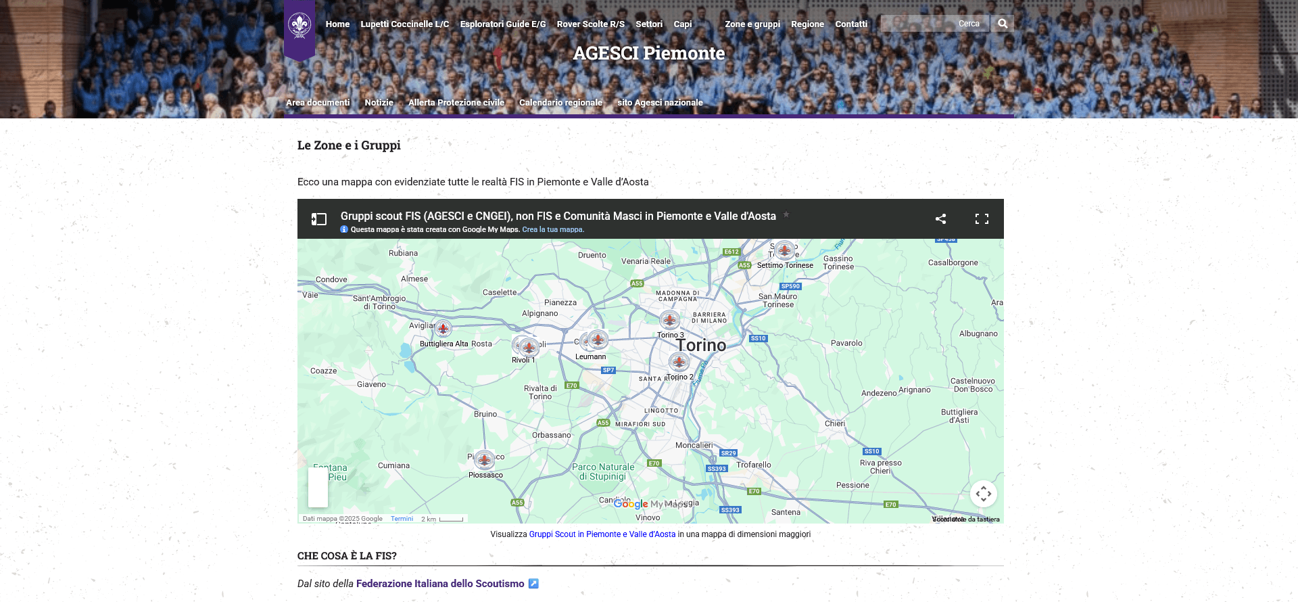Share the Google map
Viewport: 1298px width, 602px height.
(940, 218)
